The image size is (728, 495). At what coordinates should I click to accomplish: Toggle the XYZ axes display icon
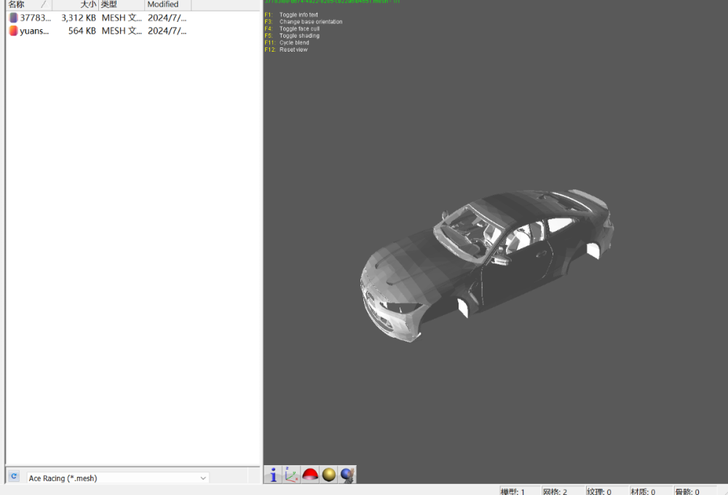[291, 475]
